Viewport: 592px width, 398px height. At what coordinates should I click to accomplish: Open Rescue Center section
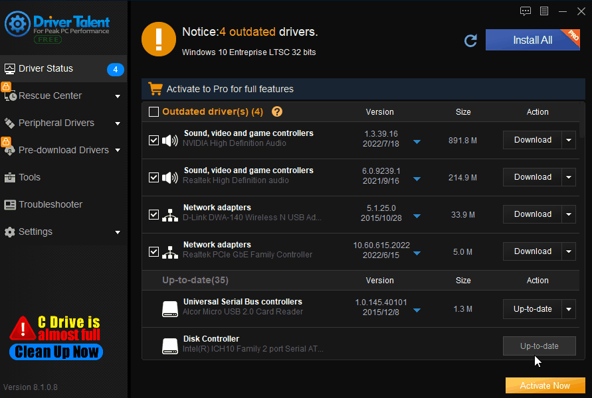click(63, 96)
